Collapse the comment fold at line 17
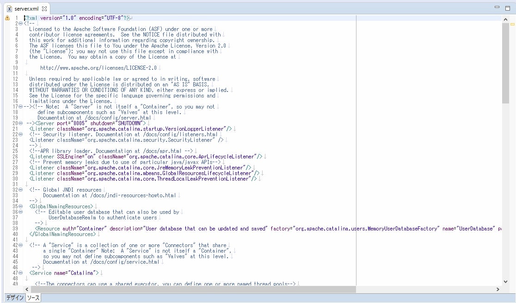 [x=20, y=107]
